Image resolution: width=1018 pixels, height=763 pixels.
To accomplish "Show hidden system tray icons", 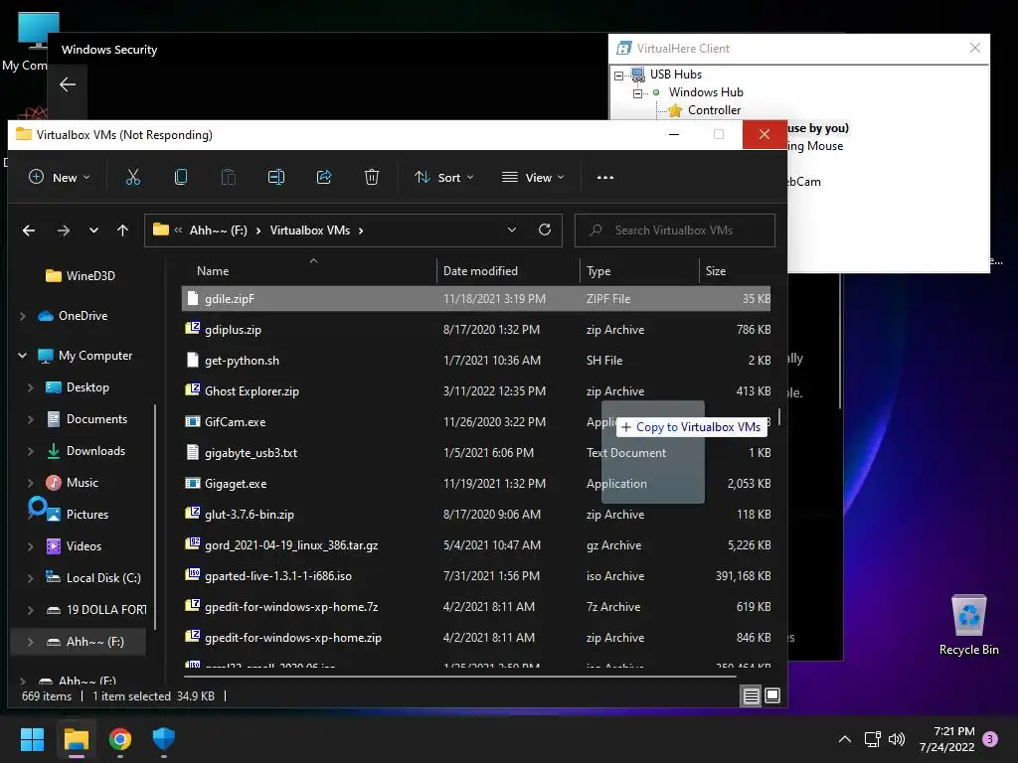I will pos(845,739).
